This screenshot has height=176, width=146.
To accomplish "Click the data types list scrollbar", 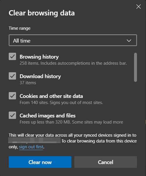I will [136, 67].
